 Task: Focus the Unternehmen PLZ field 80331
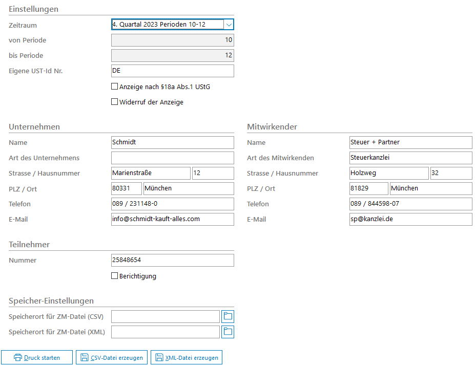pos(126,188)
